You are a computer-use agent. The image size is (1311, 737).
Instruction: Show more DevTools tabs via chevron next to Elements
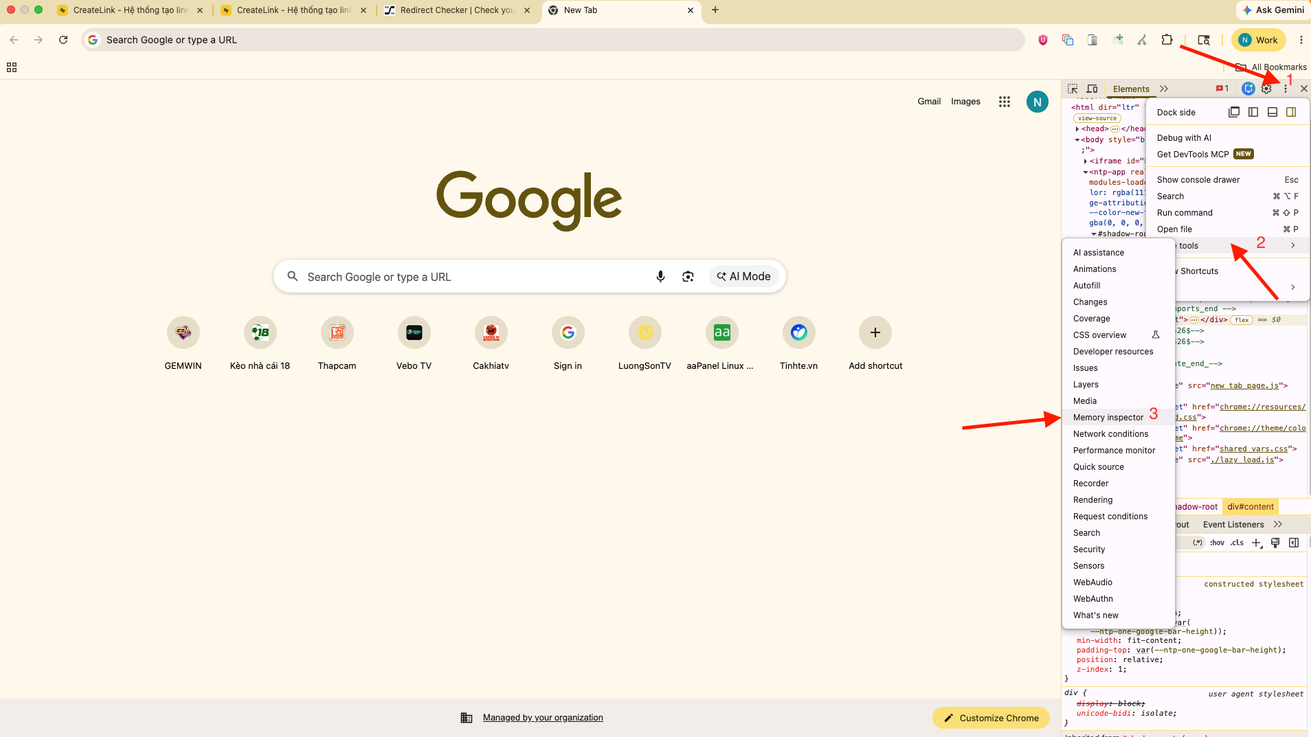(1164, 89)
